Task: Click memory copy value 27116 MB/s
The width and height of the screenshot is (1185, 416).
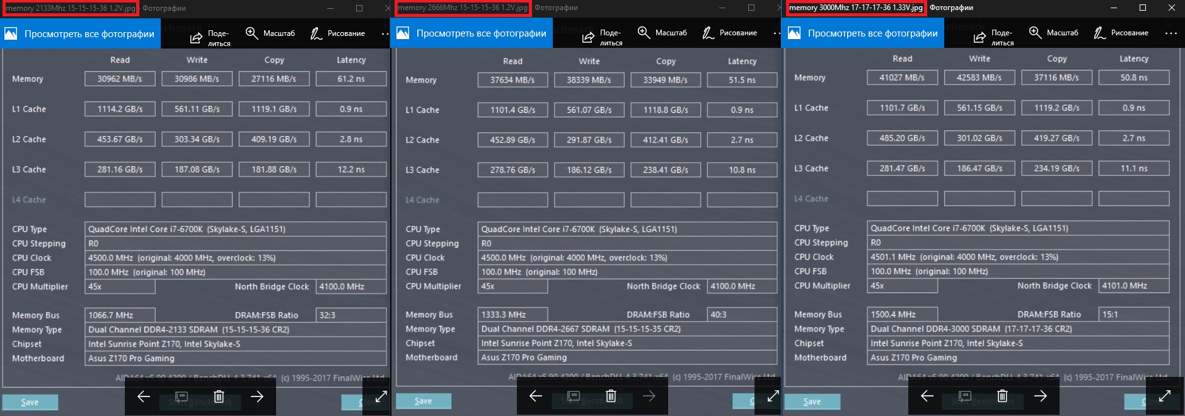Action: [x=274, y=79]
